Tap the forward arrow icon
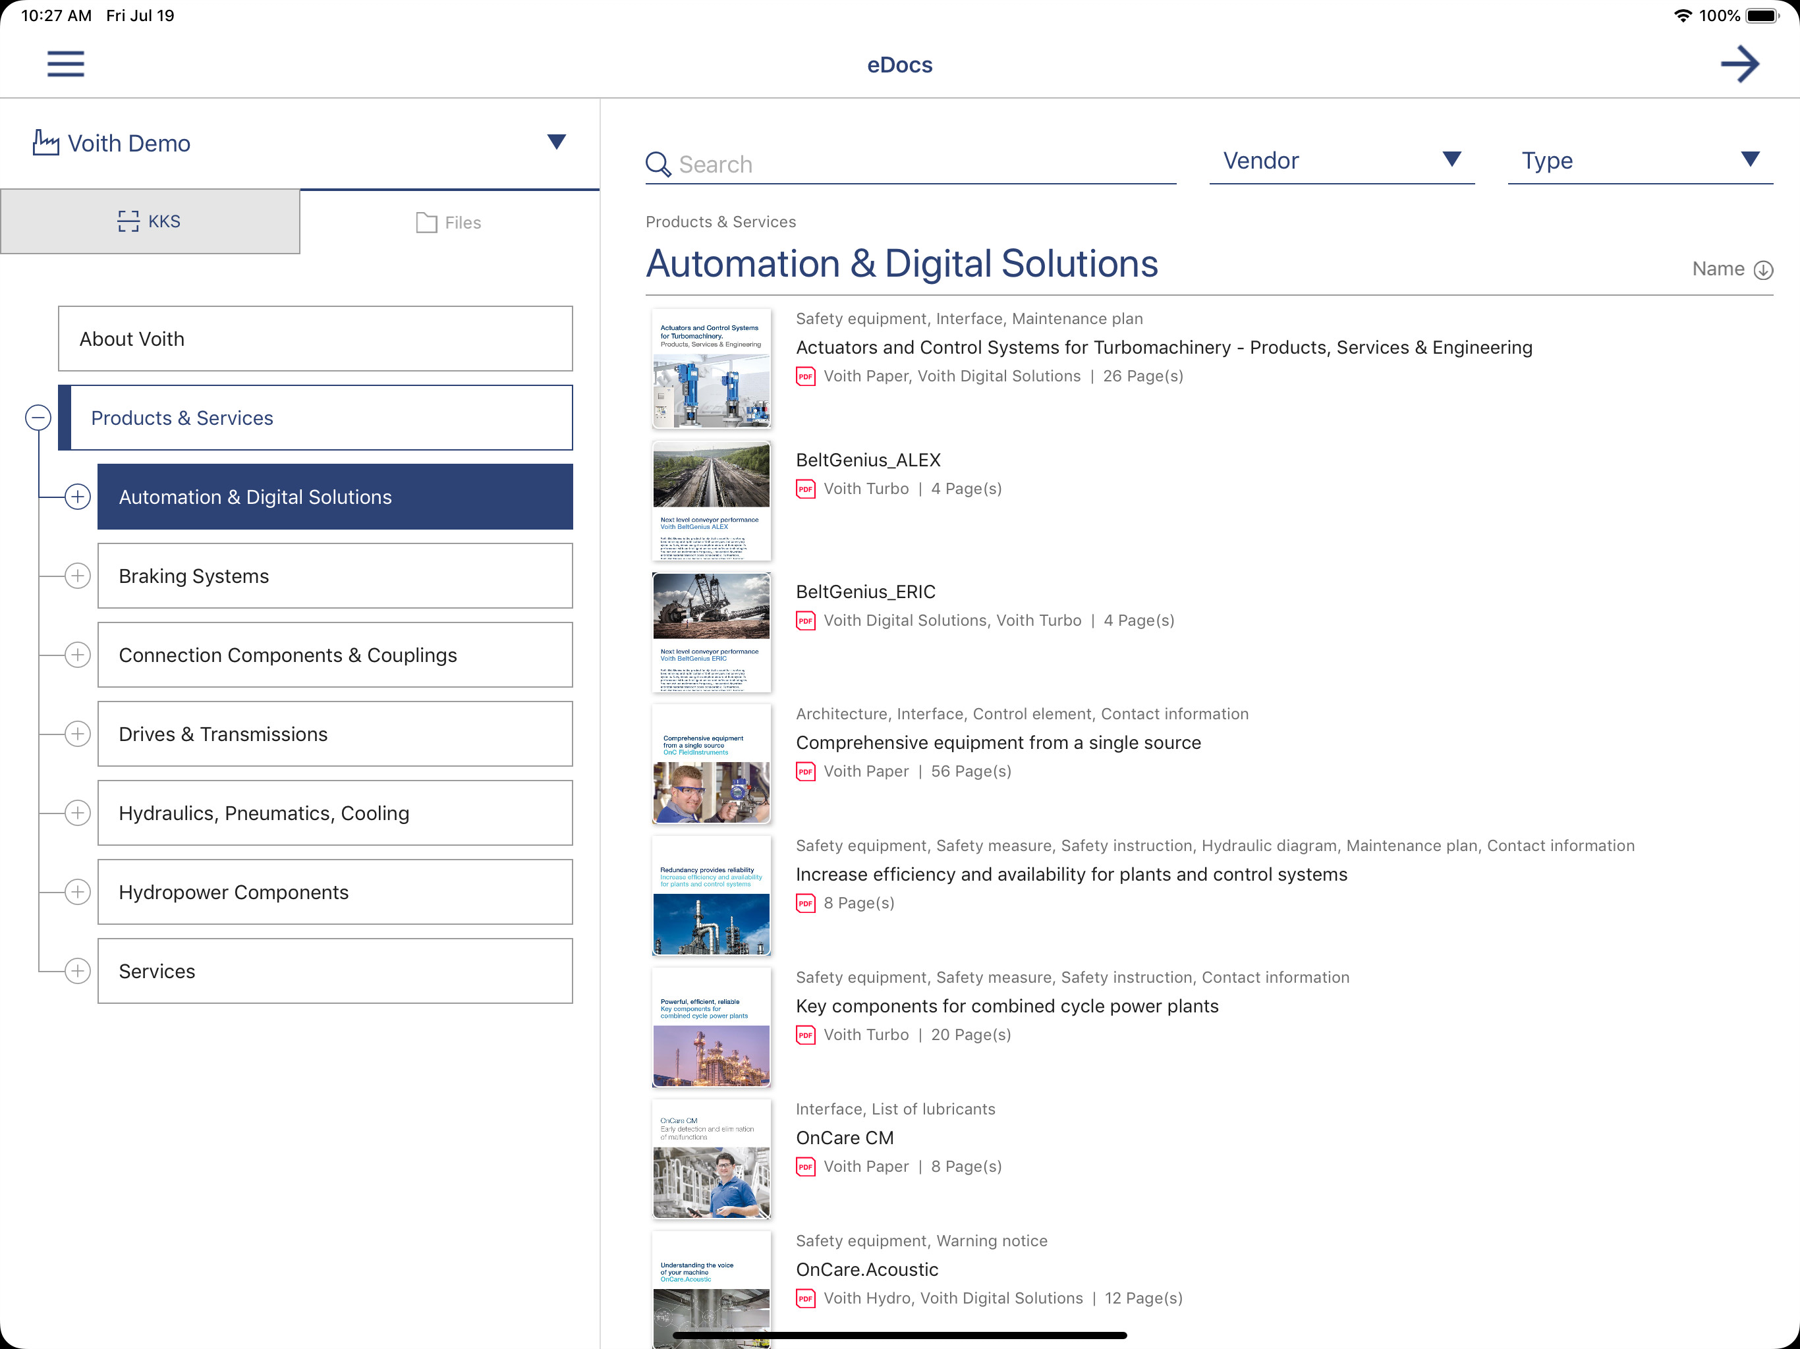Image resolution: width=1800 pixels, height=1349 pixels. (x=1740, y=65)
